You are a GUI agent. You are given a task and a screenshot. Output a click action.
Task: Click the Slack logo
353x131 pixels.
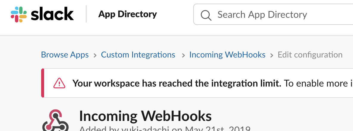(42, 14)
